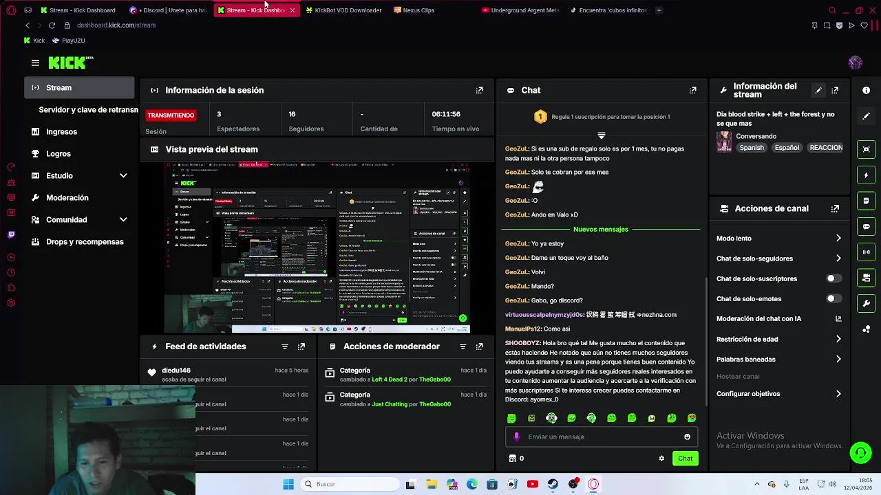Pop out the Acciones de moderador panel
Screen dimensions: 881x495
pos(480,346)
